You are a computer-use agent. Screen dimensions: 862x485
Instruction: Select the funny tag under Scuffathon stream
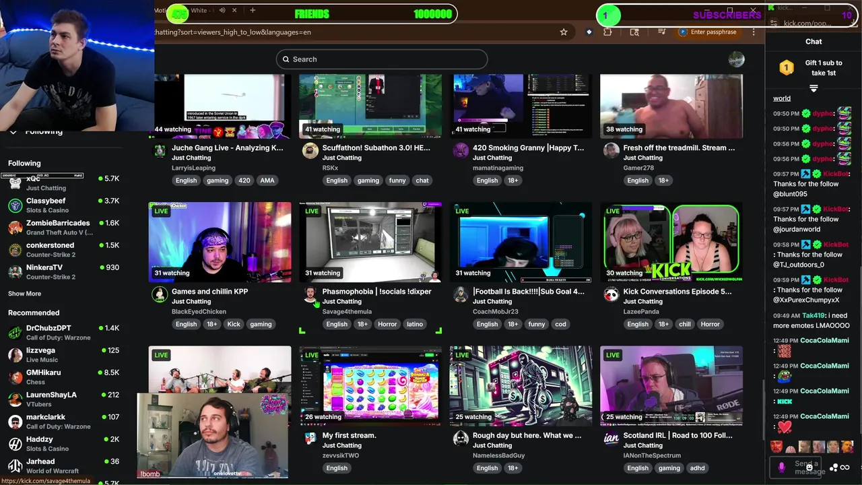[x=397, y=181]
